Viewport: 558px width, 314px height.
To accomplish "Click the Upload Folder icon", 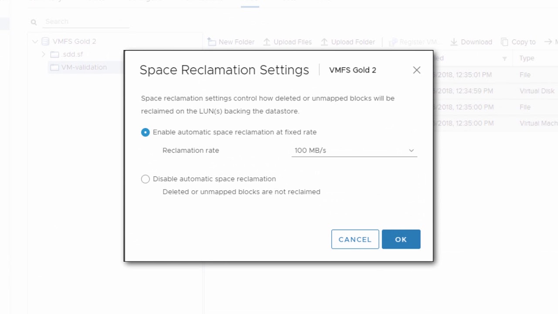I will tap(324, 42).
